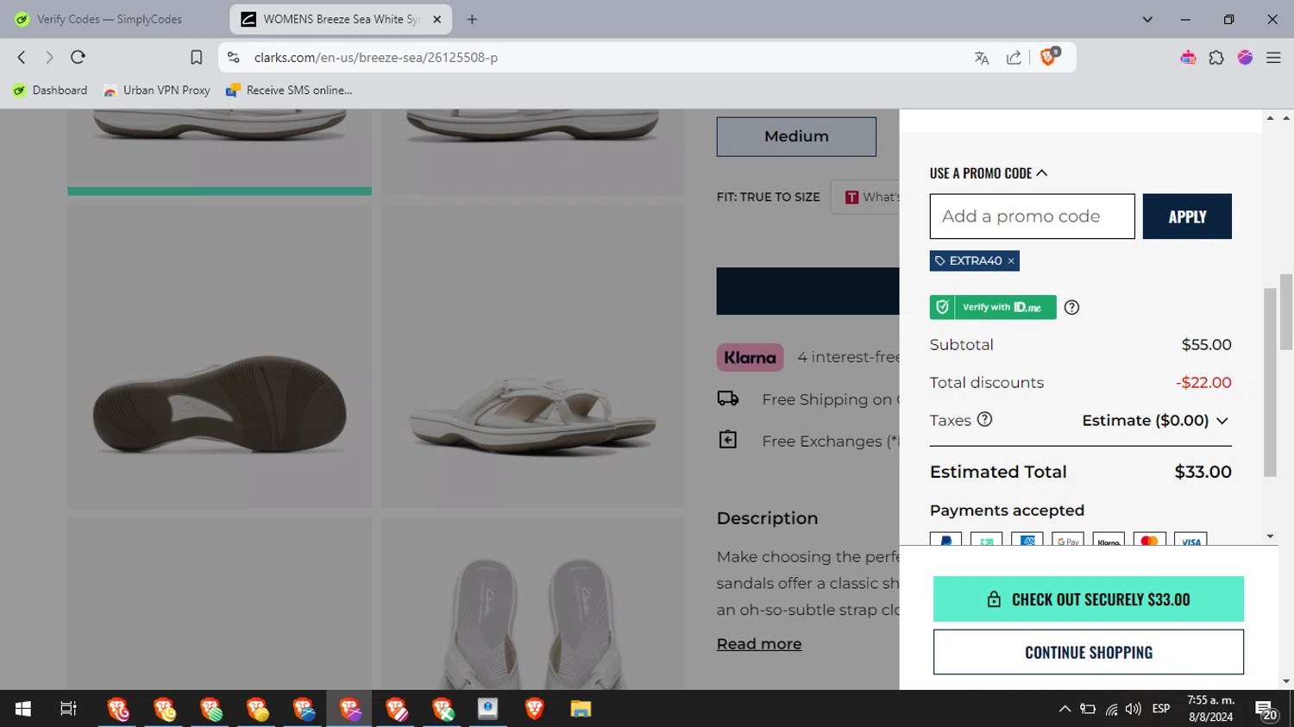The image size is (1294, 727).
Task: Click the free exchanges icon
Action: tap(728, 440)
